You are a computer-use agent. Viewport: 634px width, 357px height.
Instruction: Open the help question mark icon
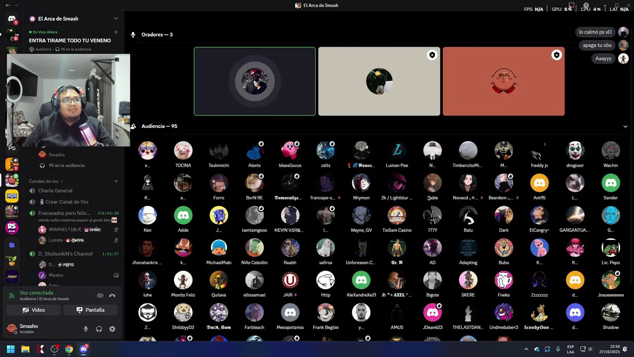[586, 5]
